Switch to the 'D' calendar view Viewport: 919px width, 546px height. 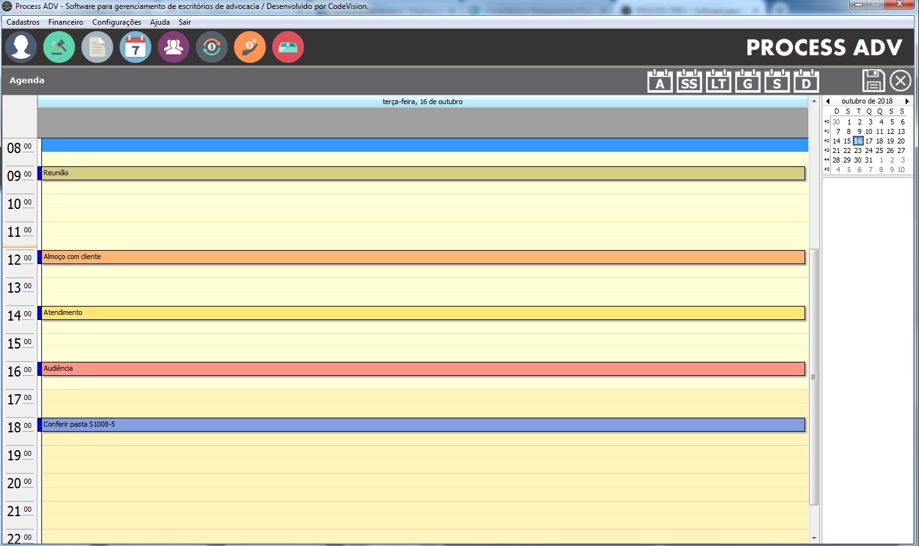click(806, 81)
